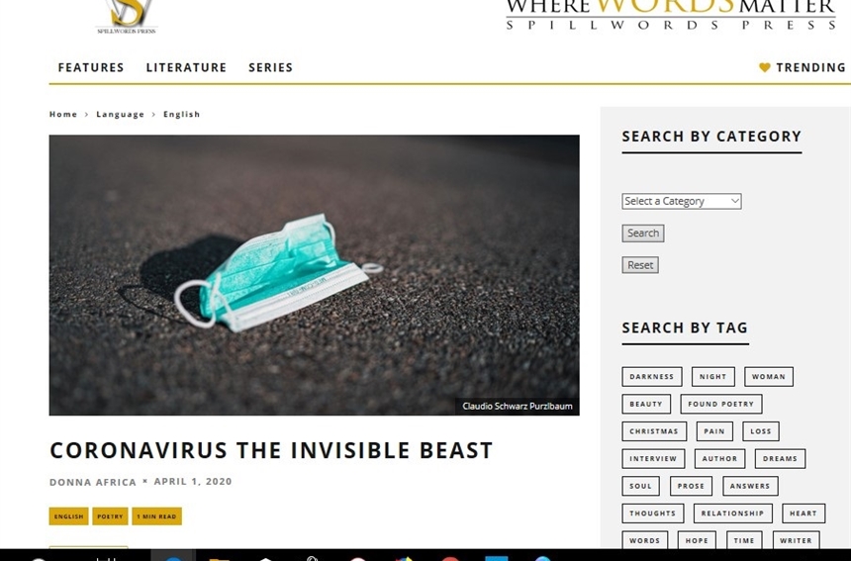Open the Select a Category dropdown
Viewport: 851px width, 561px height.
(681, 201)
